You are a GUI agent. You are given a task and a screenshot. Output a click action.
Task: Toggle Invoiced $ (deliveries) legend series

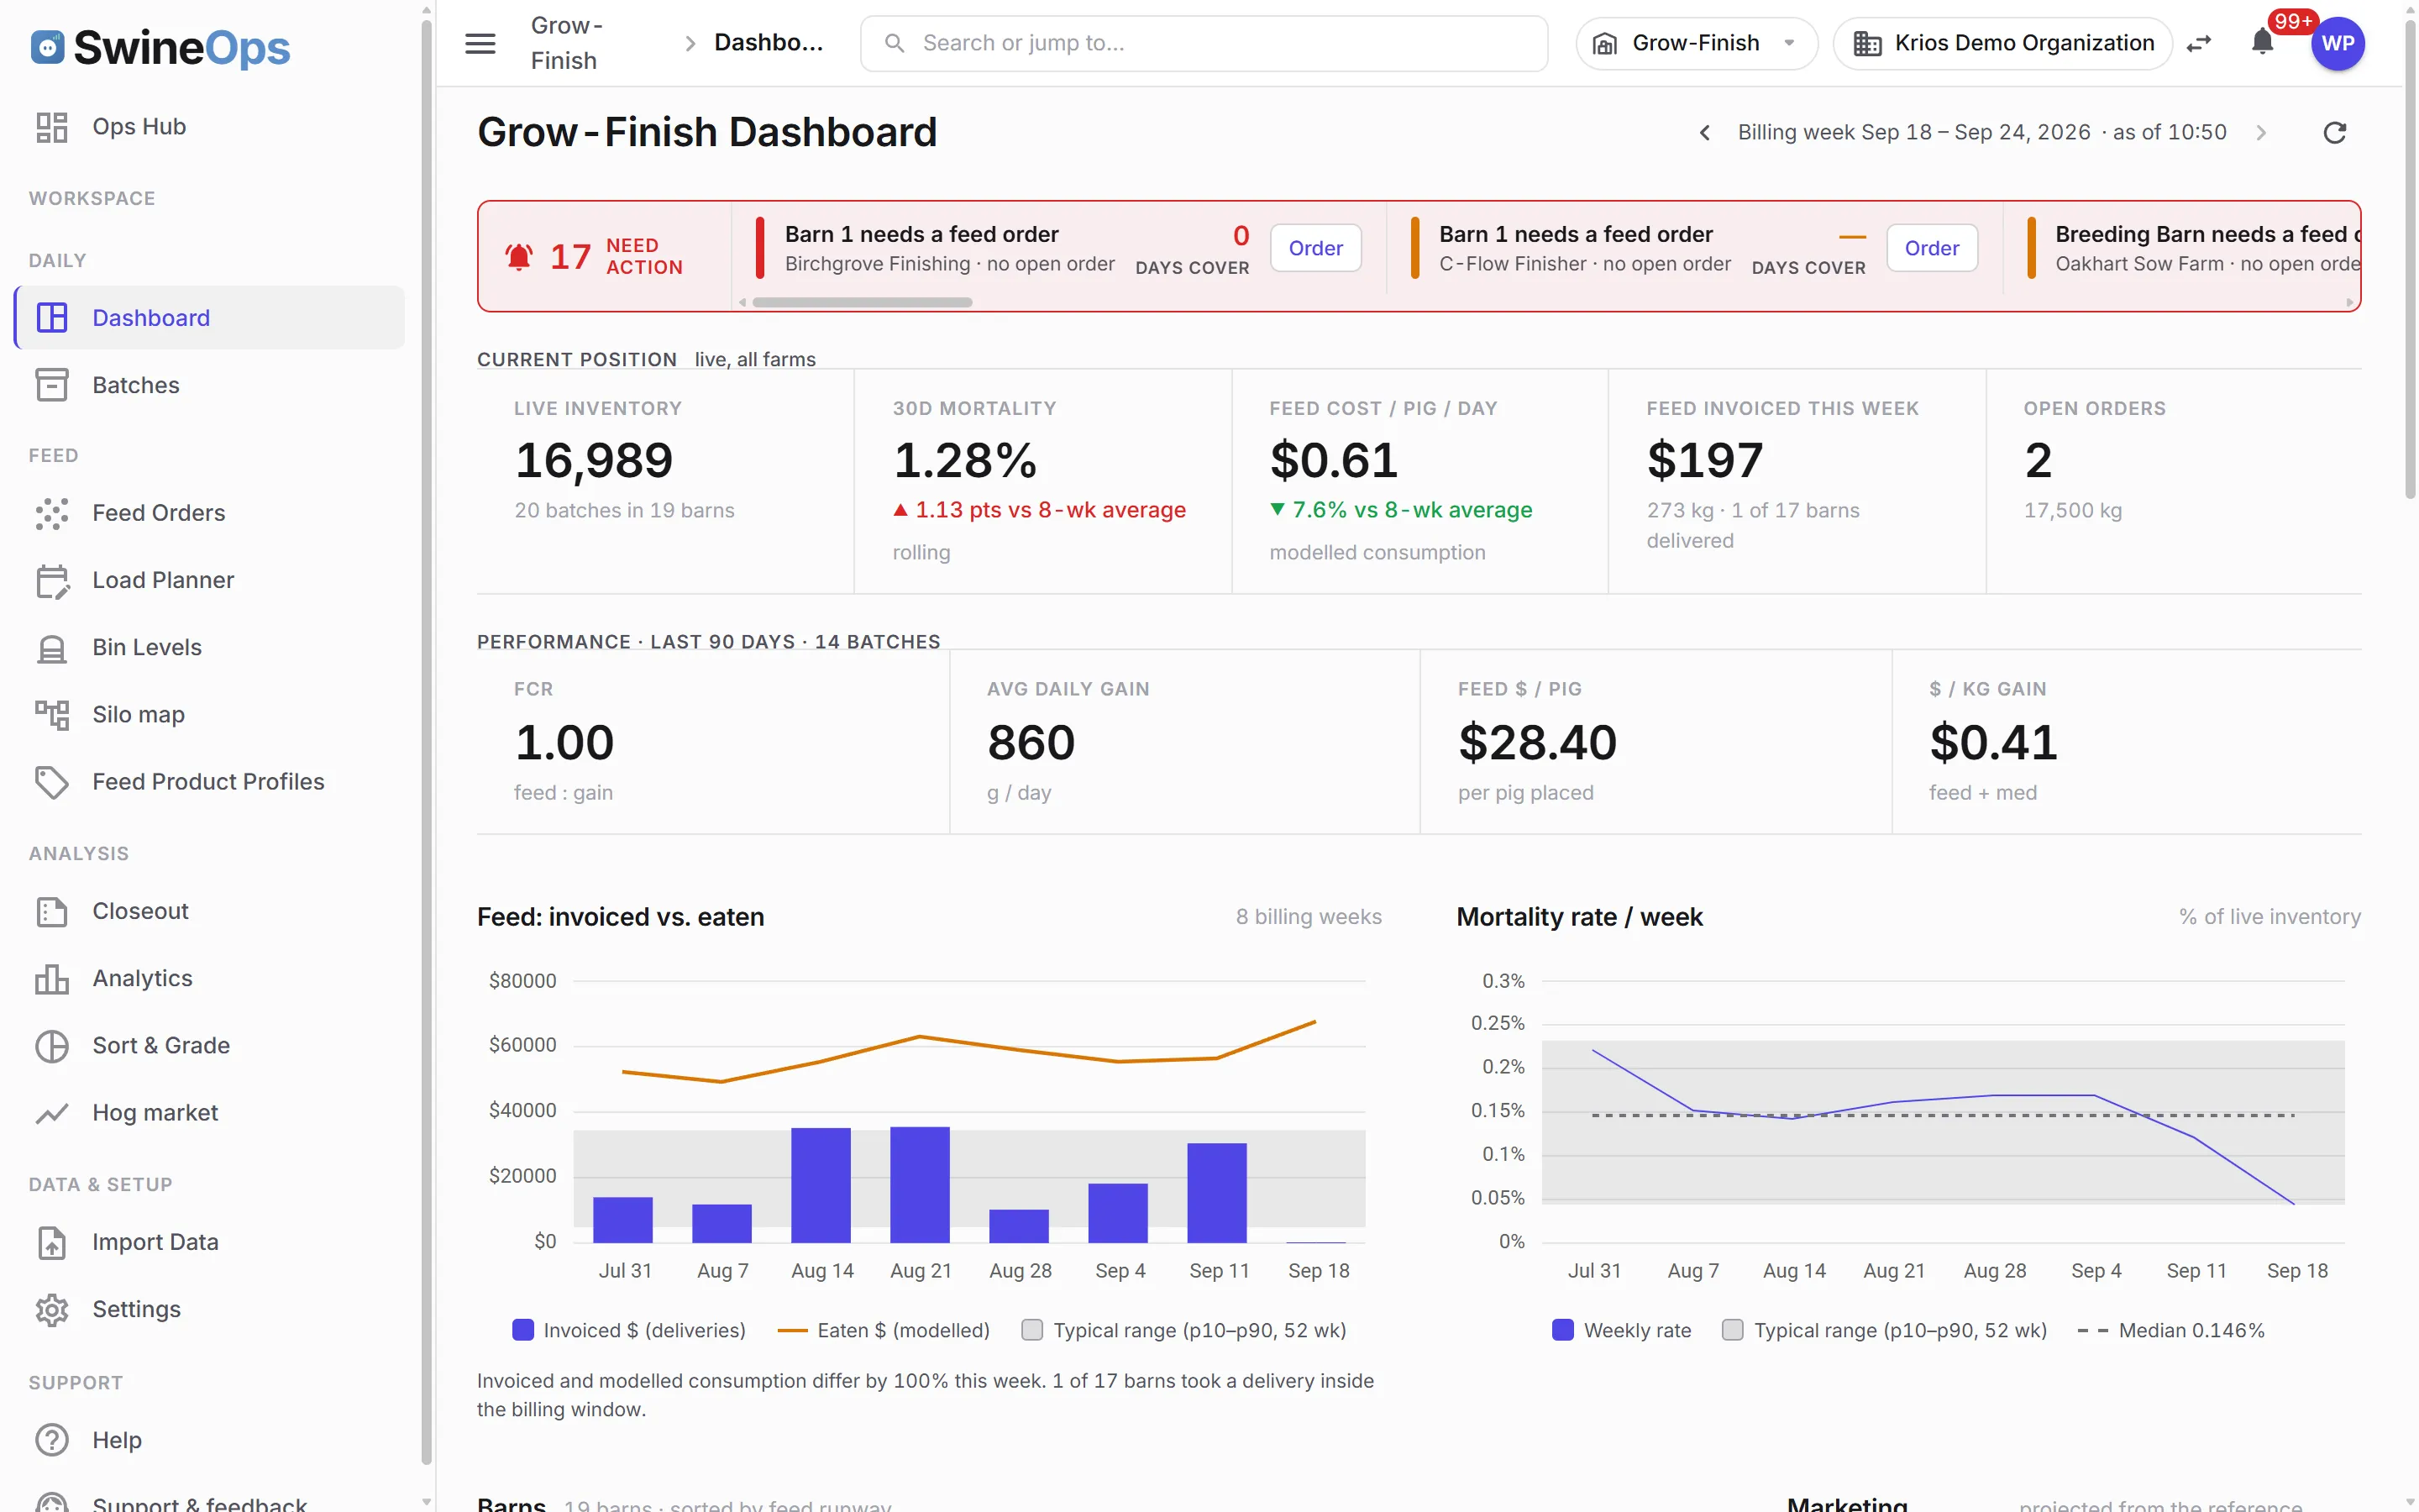coord(629,1330)
